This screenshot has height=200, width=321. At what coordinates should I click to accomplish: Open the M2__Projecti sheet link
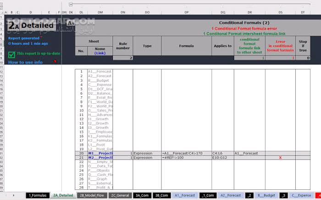click(x=100, y=158)
